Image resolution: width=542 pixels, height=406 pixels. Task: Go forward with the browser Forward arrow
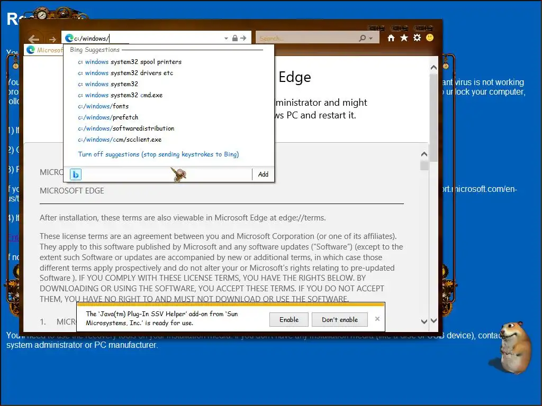[x=52, y=39]
